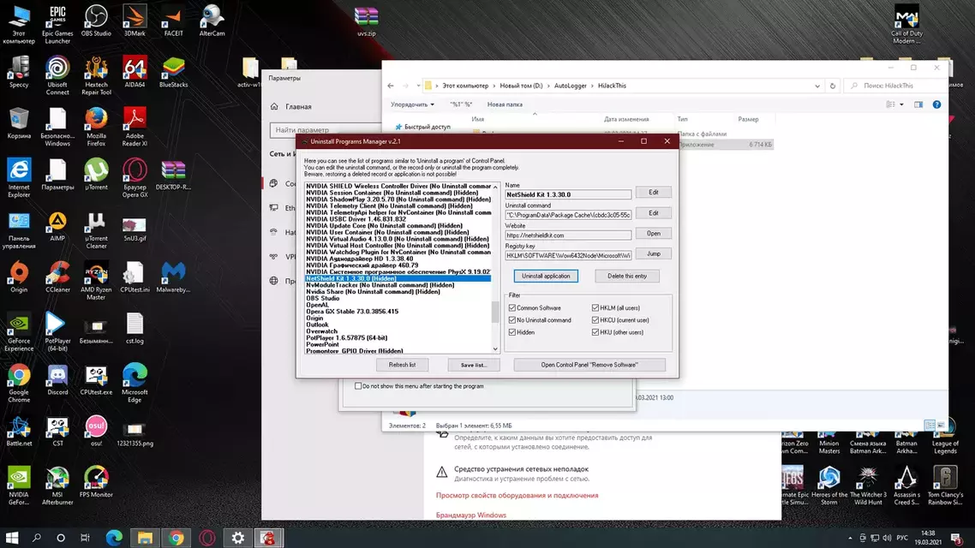Click Delete this entry button
Image resolution: width=975 pixels, height=548 pixels.
pyautogui.click(x=627, y=276)
